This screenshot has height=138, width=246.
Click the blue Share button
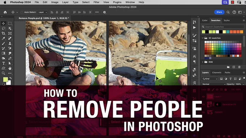[219, 12]
